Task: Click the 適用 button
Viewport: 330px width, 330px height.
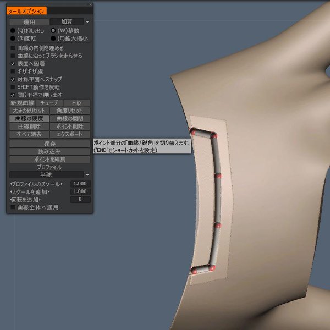Action: pyautogui.click(x=29, y=22)
